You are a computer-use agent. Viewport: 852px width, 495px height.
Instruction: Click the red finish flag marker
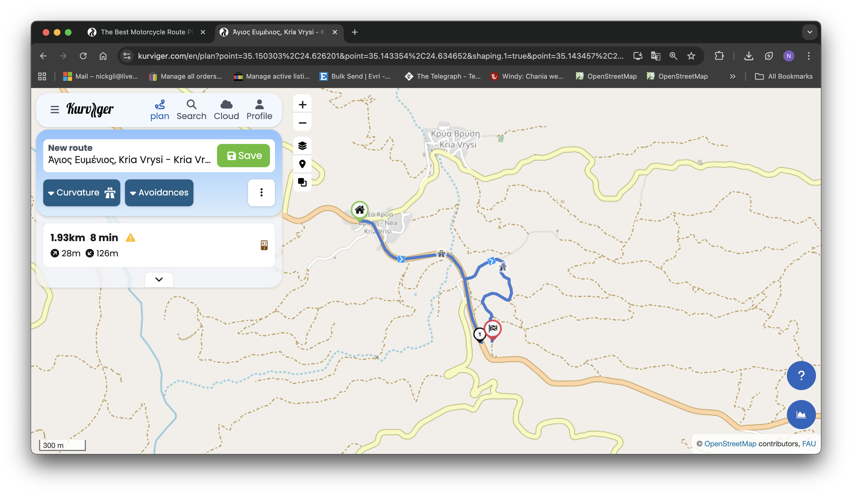pos(492,329)
